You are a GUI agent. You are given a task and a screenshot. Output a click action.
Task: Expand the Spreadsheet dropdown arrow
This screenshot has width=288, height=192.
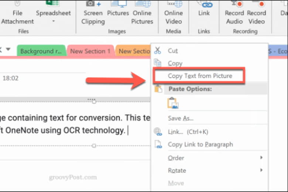tap(53, 22)
